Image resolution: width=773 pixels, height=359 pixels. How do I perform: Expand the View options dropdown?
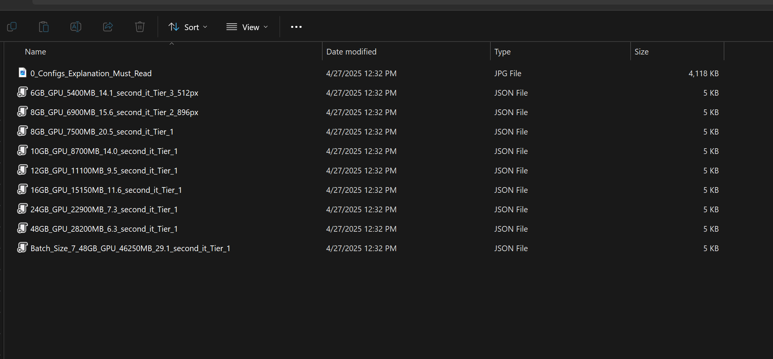[247, 27]
